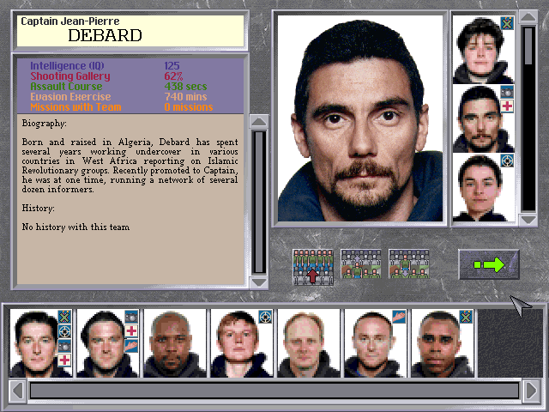Viewport: 549px width, 412px height.
Task: Select the lowest candidate thumbnail with crosshair
Action: coord(484,187)
